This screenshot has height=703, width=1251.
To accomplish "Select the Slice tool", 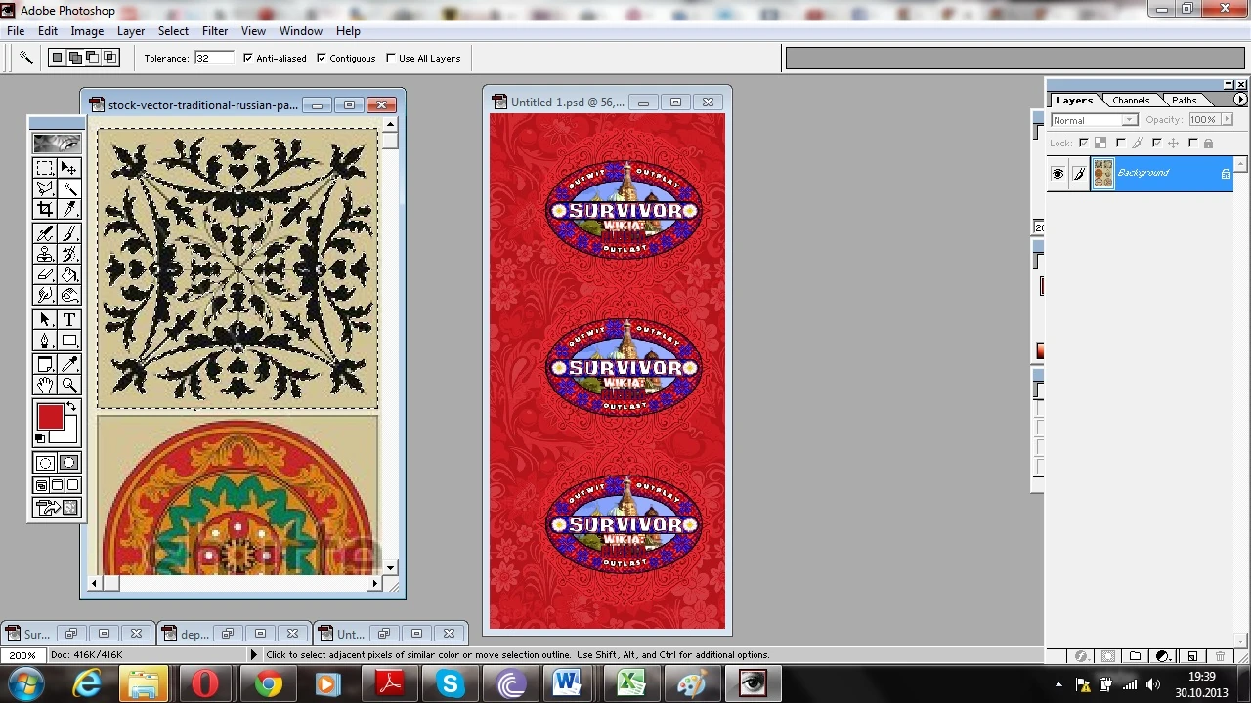I will click(x=69, y=209).
